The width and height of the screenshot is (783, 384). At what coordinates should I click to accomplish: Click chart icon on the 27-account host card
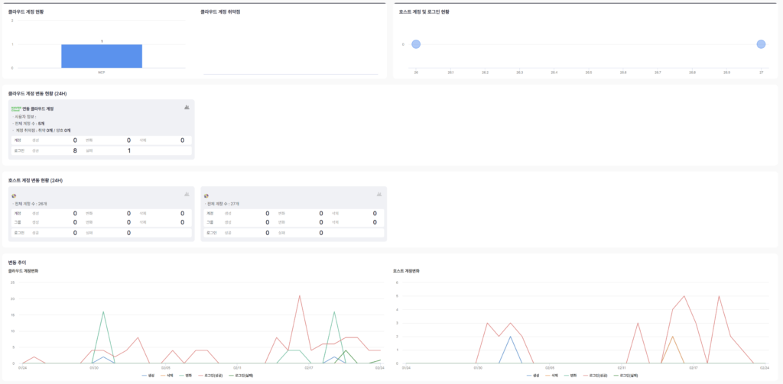379,194
